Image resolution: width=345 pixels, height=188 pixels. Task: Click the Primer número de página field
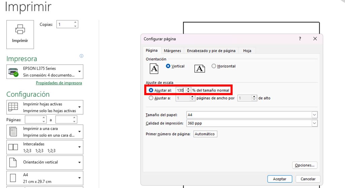tap(205, 134)
